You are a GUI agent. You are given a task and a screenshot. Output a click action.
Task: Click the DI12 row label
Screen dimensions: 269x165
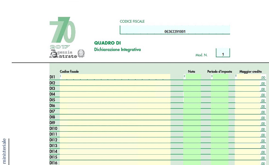(53, 140)
